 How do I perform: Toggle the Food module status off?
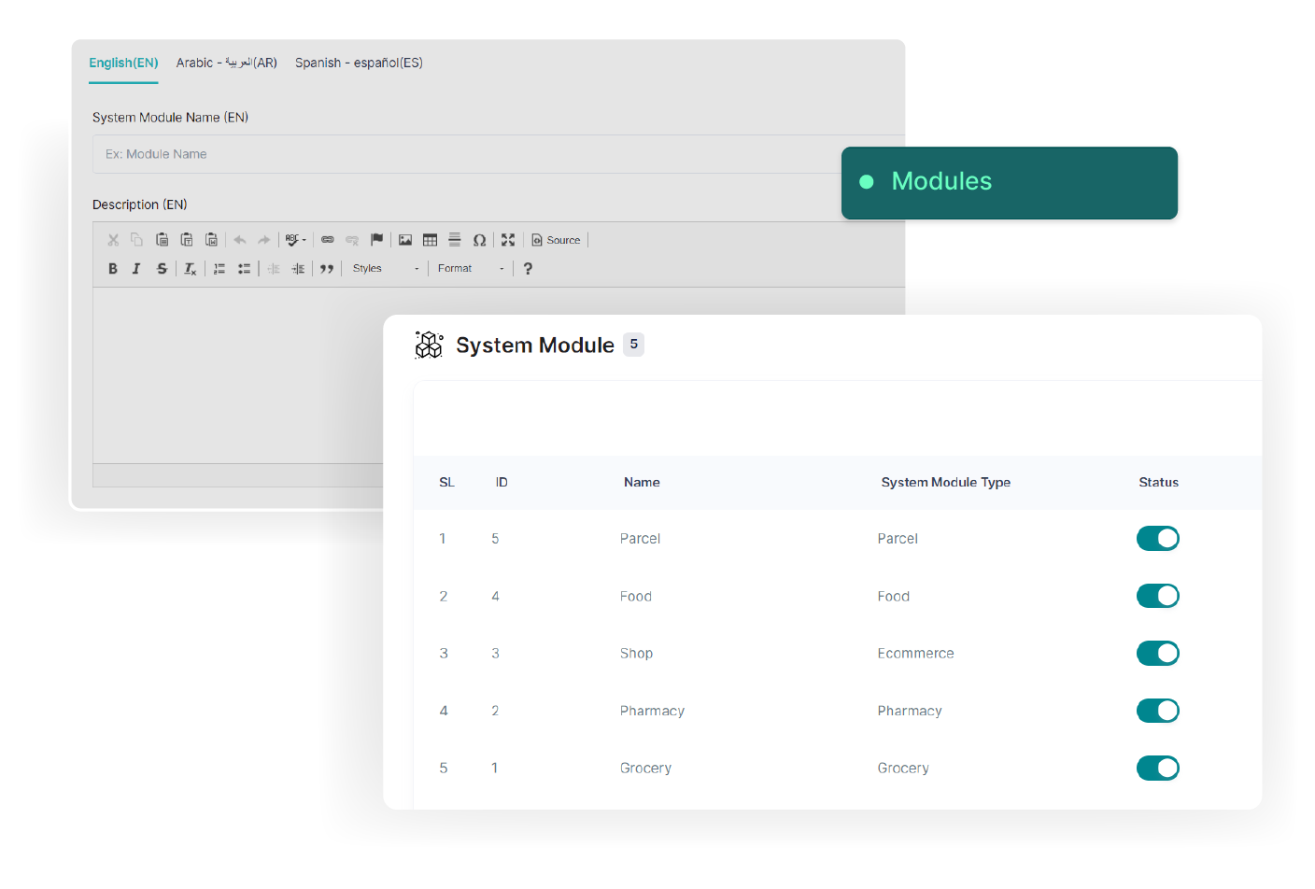(x=1157, y=596)
